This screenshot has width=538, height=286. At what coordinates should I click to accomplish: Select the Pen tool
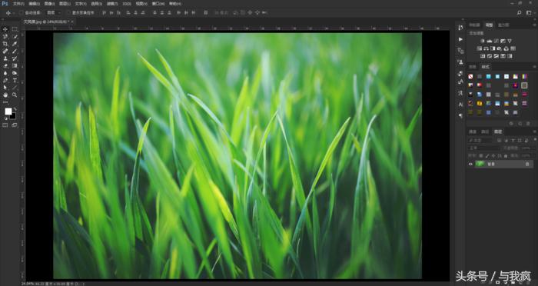(5, 80)
